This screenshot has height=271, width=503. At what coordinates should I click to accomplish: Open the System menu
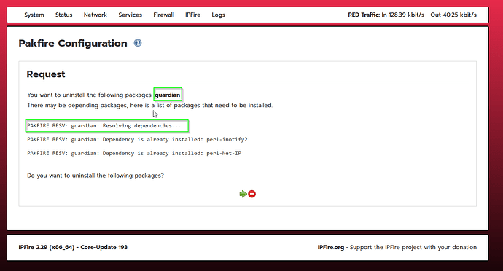[34, 15]
